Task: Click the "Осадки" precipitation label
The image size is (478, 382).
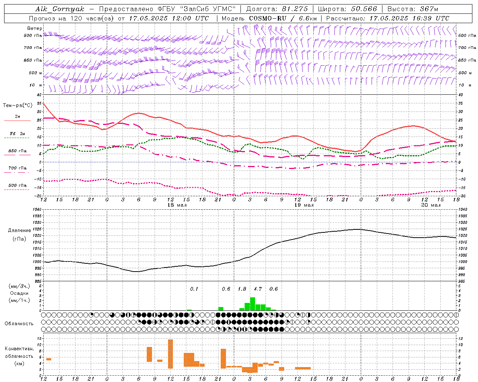Action: point(19,293)
